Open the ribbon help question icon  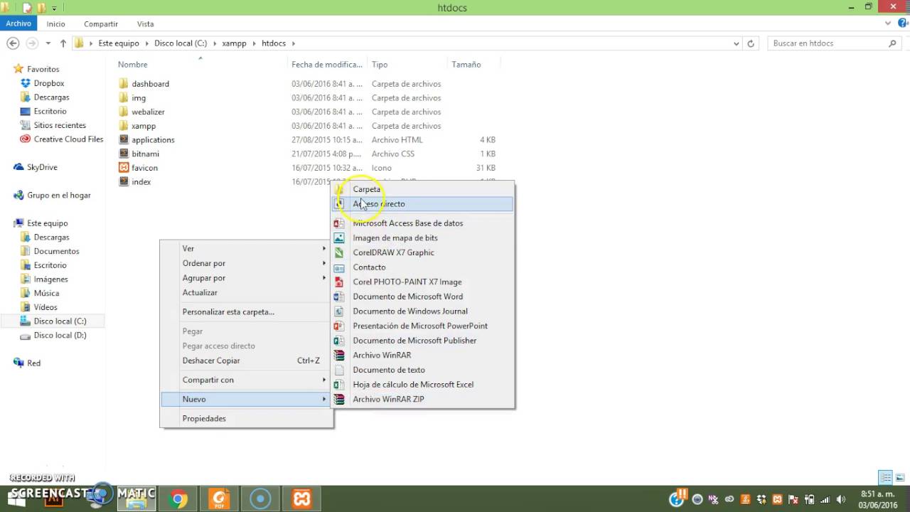[x=901, y=23]
